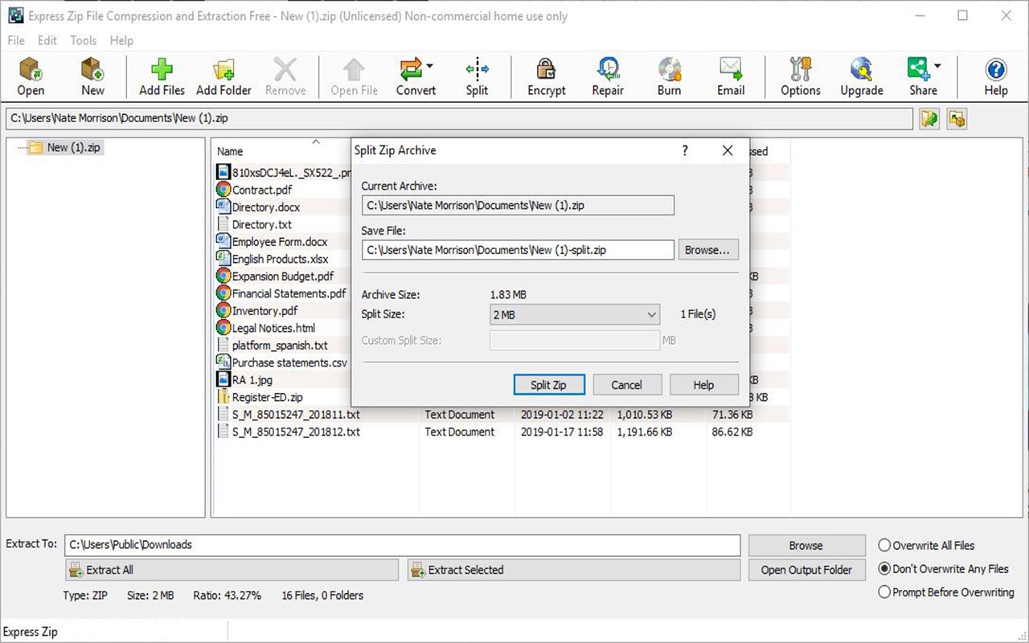Enable Don't Overwrite Any Files
The image size is (1029, 643).
[x=883, y=568]
